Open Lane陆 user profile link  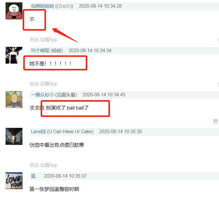coord(38,132)
